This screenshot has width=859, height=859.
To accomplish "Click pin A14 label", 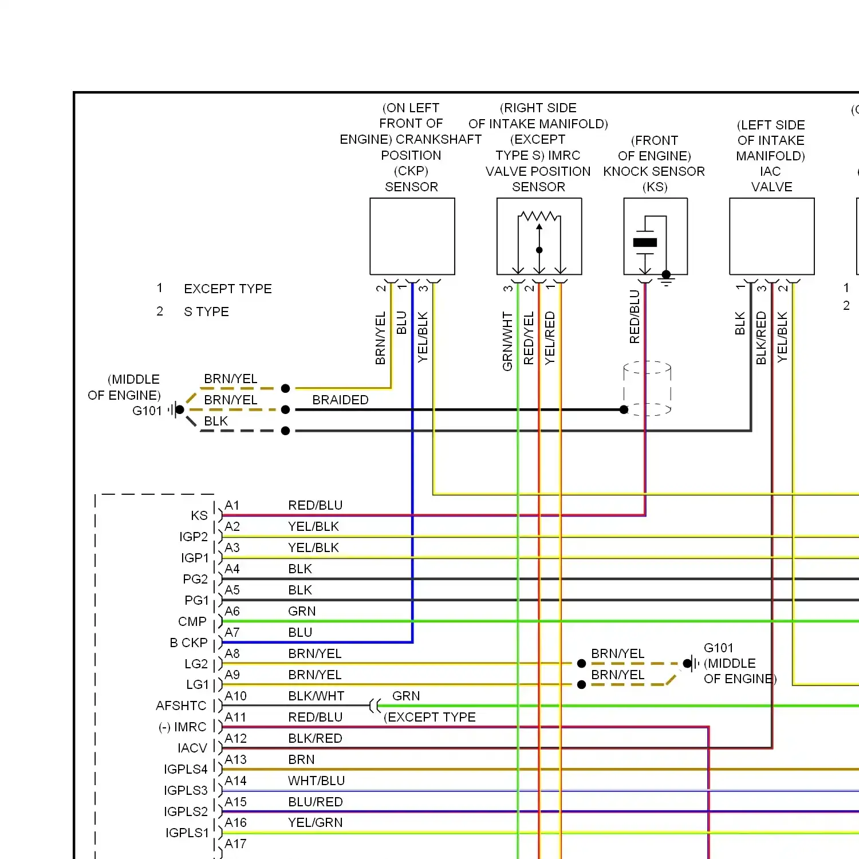I will click(x=235, y=781).
